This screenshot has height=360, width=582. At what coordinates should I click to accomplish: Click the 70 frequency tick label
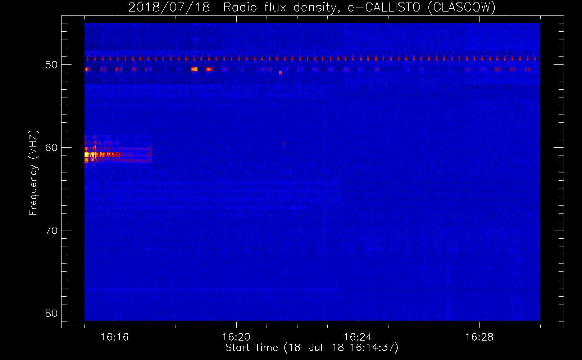pyautogui.click(x=51, y=230)
